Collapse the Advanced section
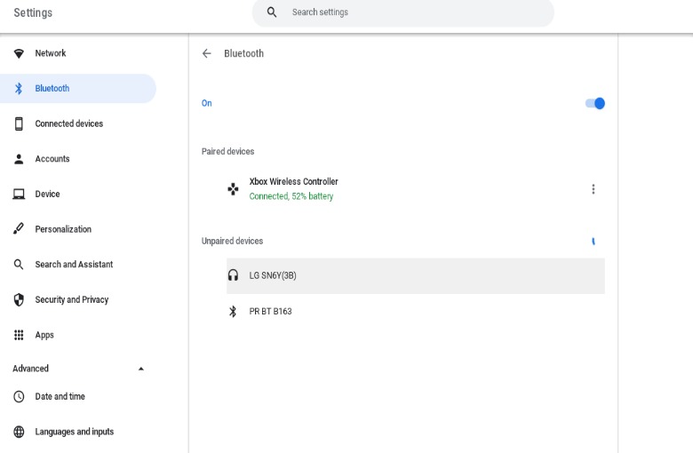693x453 pixels. tap(140, 369)
